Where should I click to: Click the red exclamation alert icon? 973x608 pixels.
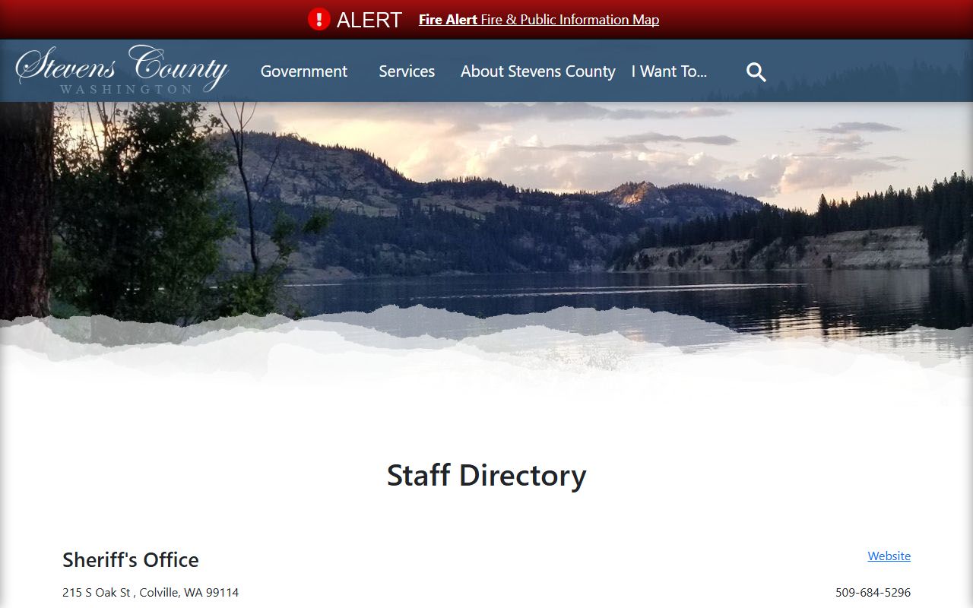click(319, 19)
